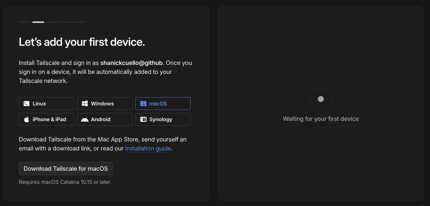
Task: Click the Synology NAS icon
Action: (x=143, y=119)
